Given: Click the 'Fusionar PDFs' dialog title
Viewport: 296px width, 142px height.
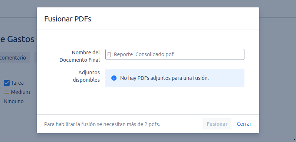Looking at the screenshot, I should (x=68, y=19).
